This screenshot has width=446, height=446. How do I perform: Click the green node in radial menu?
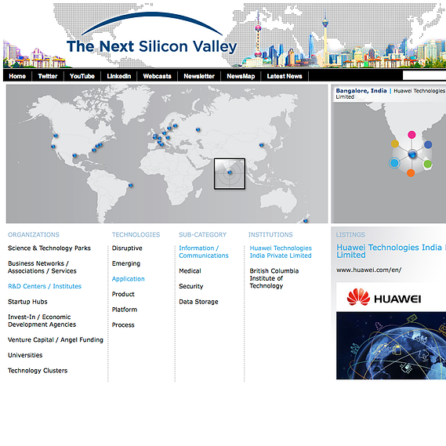click(x=427, y=164)
